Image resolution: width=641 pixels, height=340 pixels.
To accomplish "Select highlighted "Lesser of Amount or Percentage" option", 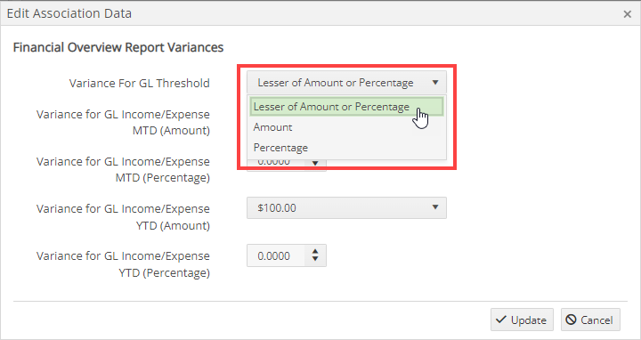I will [346, 107].
